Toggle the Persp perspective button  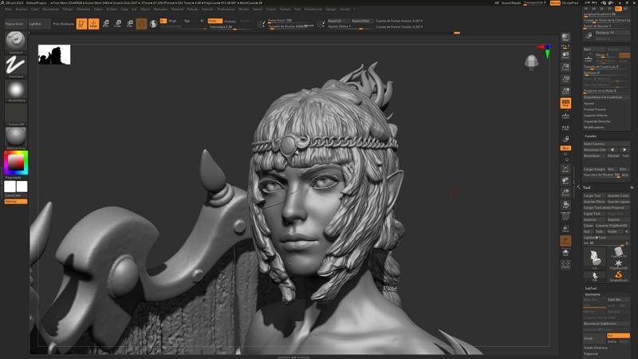565,103
